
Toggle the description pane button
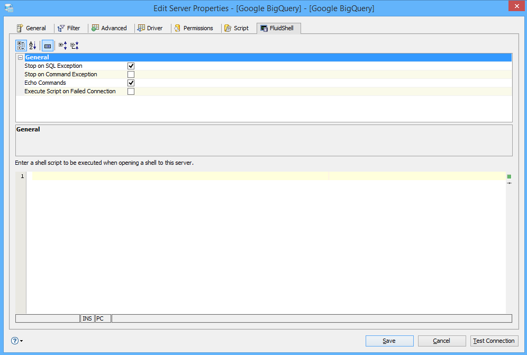coord(48,46)
